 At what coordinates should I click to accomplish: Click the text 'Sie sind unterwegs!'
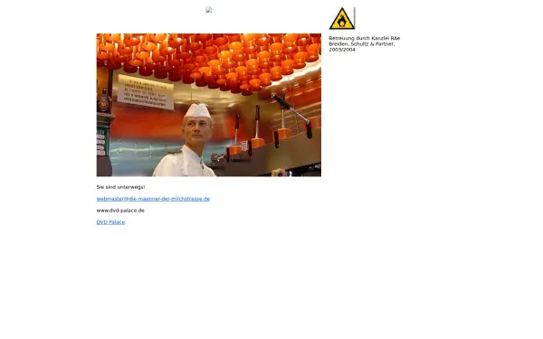click(x=121, y=187)
